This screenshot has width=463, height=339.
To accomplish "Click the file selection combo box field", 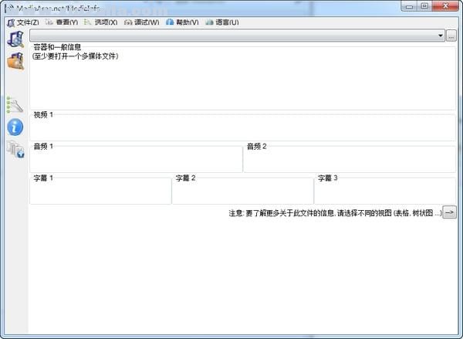I will pyautogui.click(x=237, y=36).
